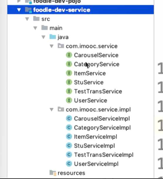Open CategoryServiceImpl in the tree
This screenshot has height=179, width=163.
point(102,128)
